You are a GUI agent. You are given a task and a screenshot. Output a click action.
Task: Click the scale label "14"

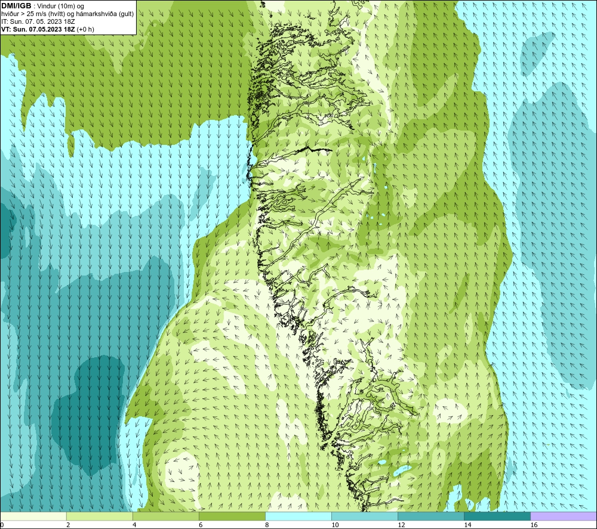point(467,525)
